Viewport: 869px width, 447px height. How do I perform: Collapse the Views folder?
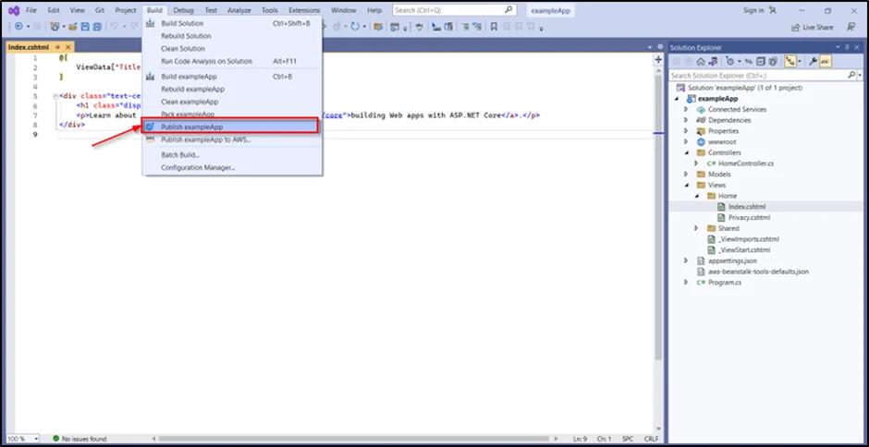pyautogui.click(x=686, y=185)
